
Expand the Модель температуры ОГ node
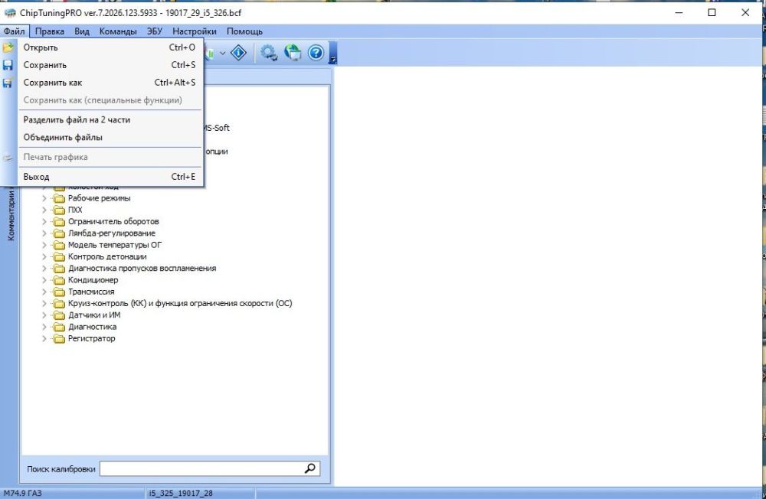pyautogui.click(x=44, y=245)
